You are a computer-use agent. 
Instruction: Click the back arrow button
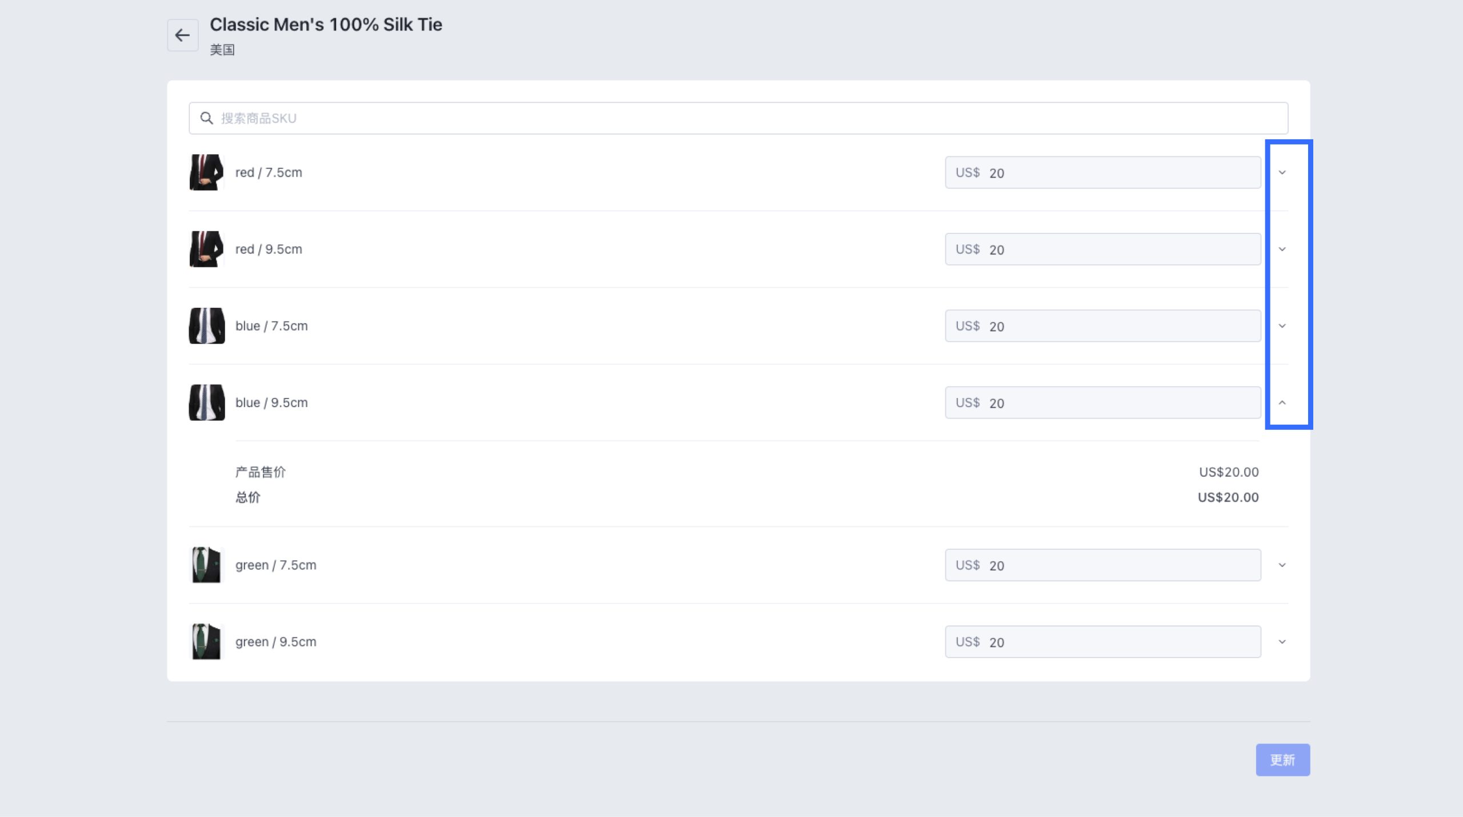point(182,35)
